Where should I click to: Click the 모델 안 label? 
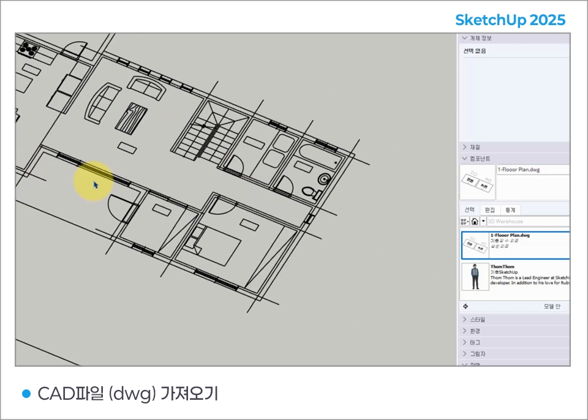pyautogui.click(x=552, y=306)
